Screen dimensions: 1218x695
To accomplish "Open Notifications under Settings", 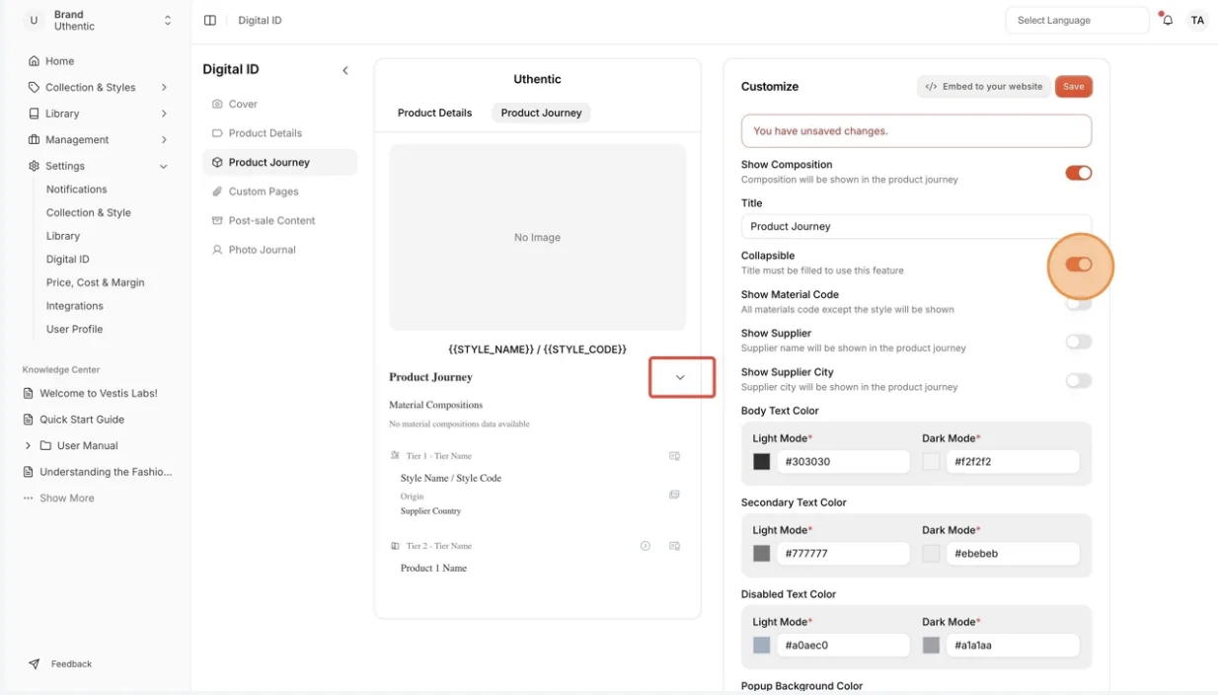I will 76,189.
